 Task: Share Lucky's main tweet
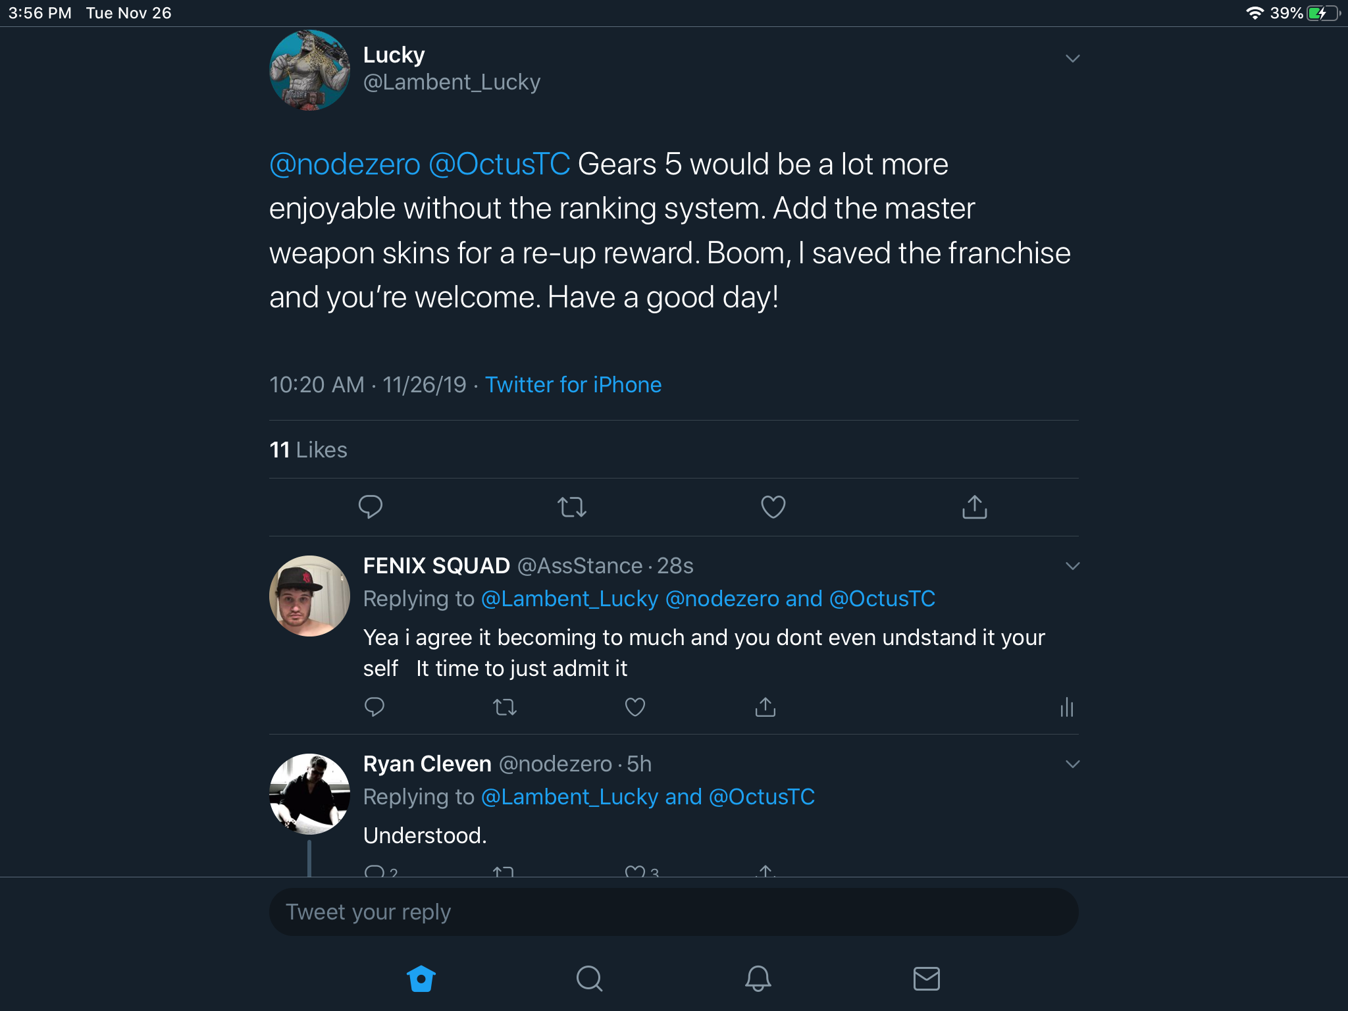click(974, 507)
